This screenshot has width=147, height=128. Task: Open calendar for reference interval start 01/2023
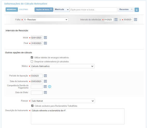click(x=116, y=20)
